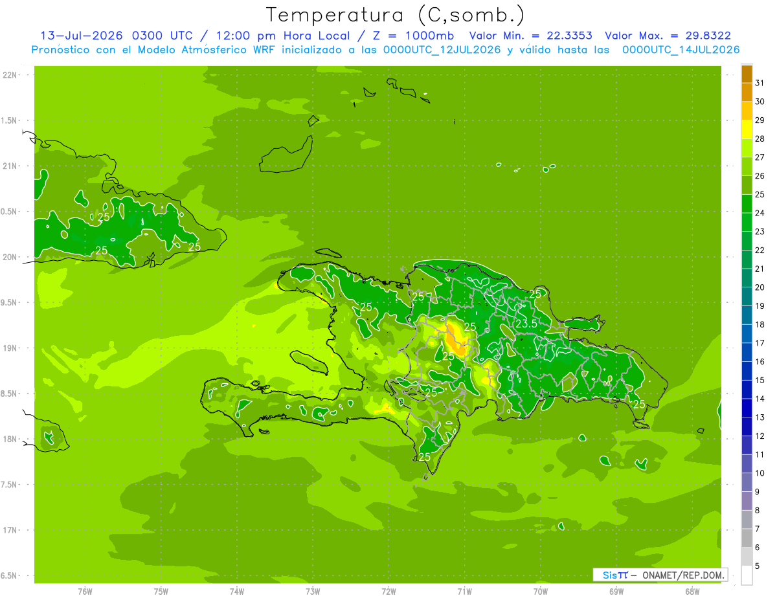This screenshot has width=777, height=600.
Task: Click the "23.5" contour label
Action: coord(526,324)
